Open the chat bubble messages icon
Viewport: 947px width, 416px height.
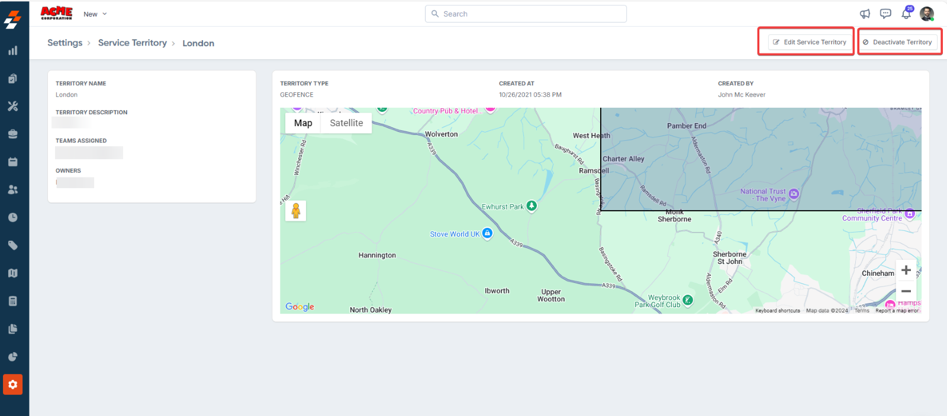pos(885,14)
